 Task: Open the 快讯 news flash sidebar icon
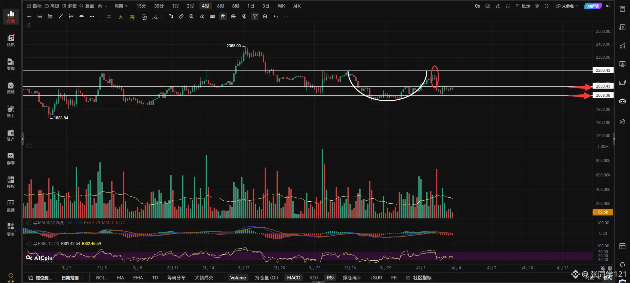point(11,40)
